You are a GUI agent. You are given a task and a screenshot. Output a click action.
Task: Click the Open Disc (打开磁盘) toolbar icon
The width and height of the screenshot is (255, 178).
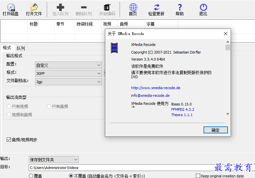(x=11, y=7)
